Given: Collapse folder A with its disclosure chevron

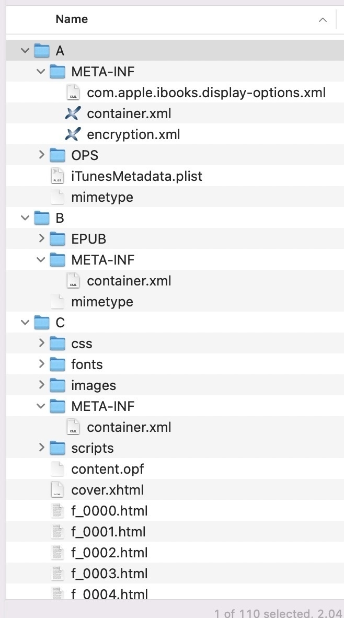Looking at the screenshot, I should [25, 50].
